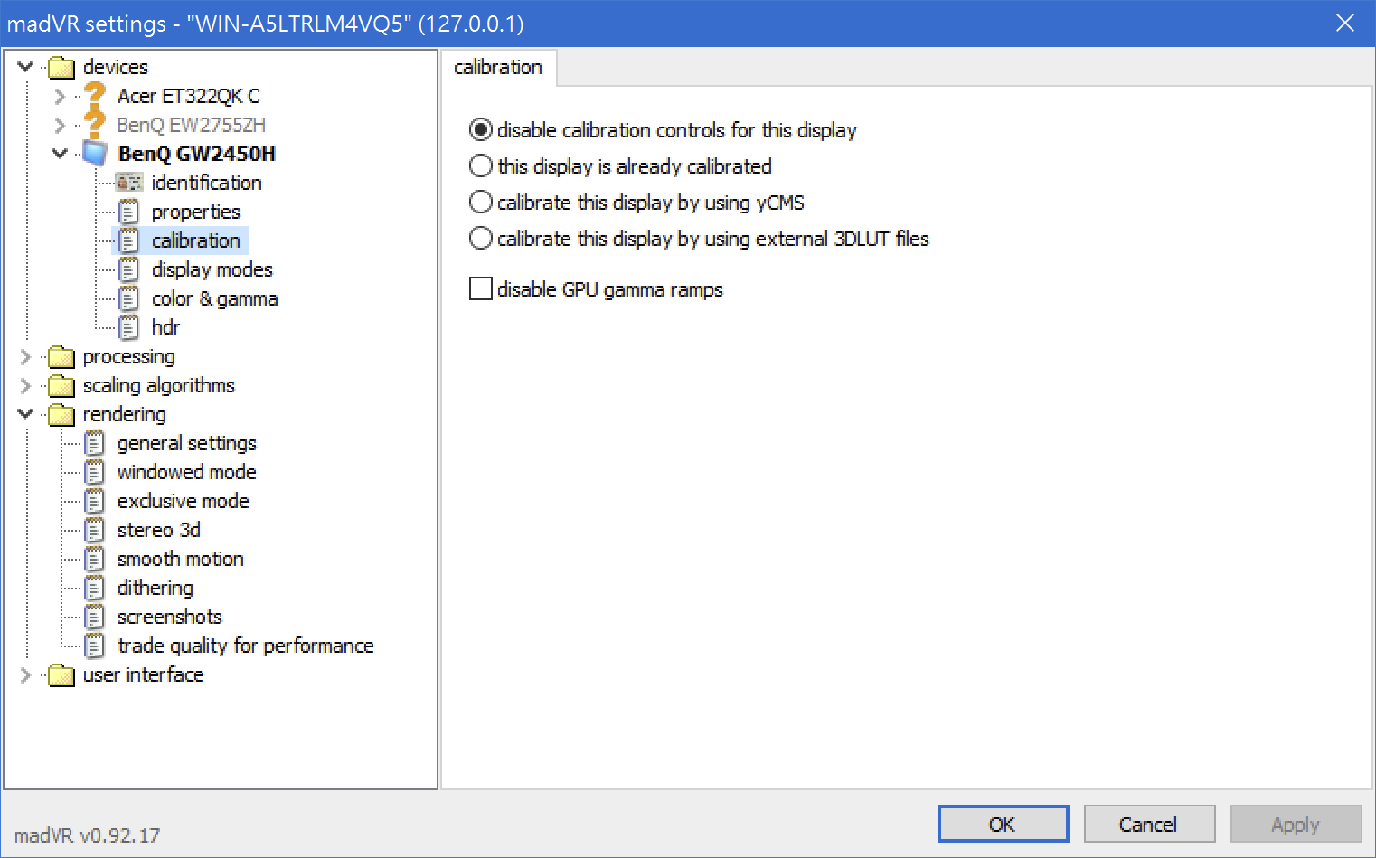Select the Acer ET322QK C device name
1376x858 pixels.
pos(189,96)
